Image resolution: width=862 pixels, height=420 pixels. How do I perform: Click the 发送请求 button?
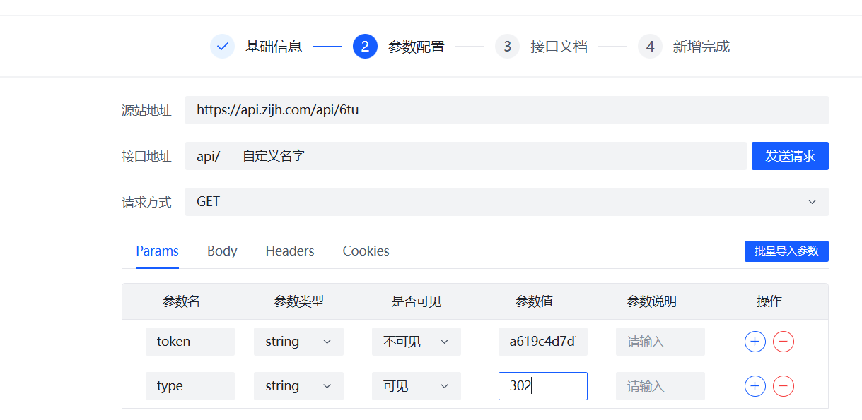[x=790, y=156]
